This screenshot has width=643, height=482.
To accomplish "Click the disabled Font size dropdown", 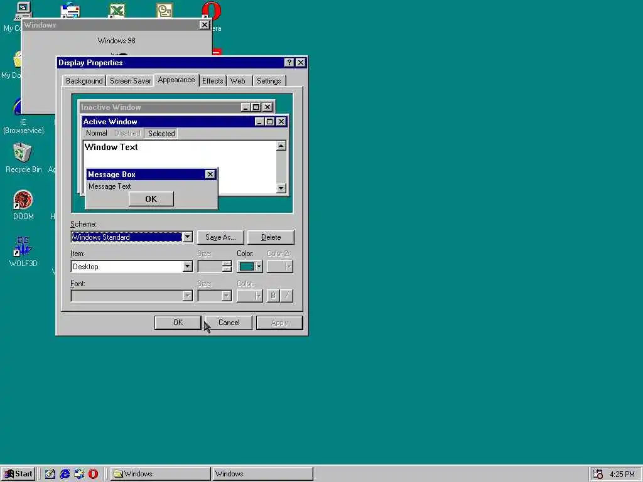I will [x=215, y=296].
